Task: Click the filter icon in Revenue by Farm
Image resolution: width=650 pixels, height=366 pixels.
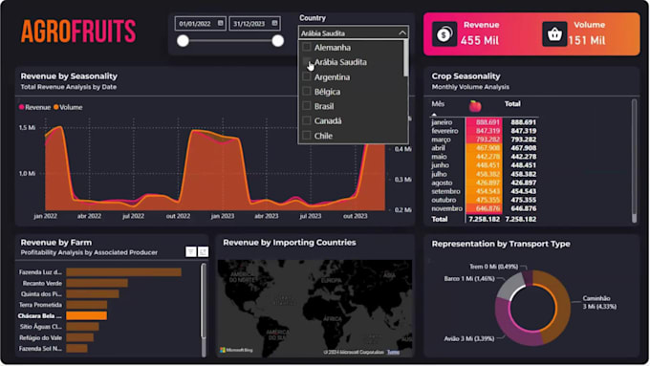Action: point(190,251)
